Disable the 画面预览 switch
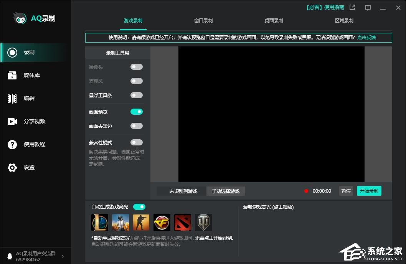 click(x=136, y=111)
